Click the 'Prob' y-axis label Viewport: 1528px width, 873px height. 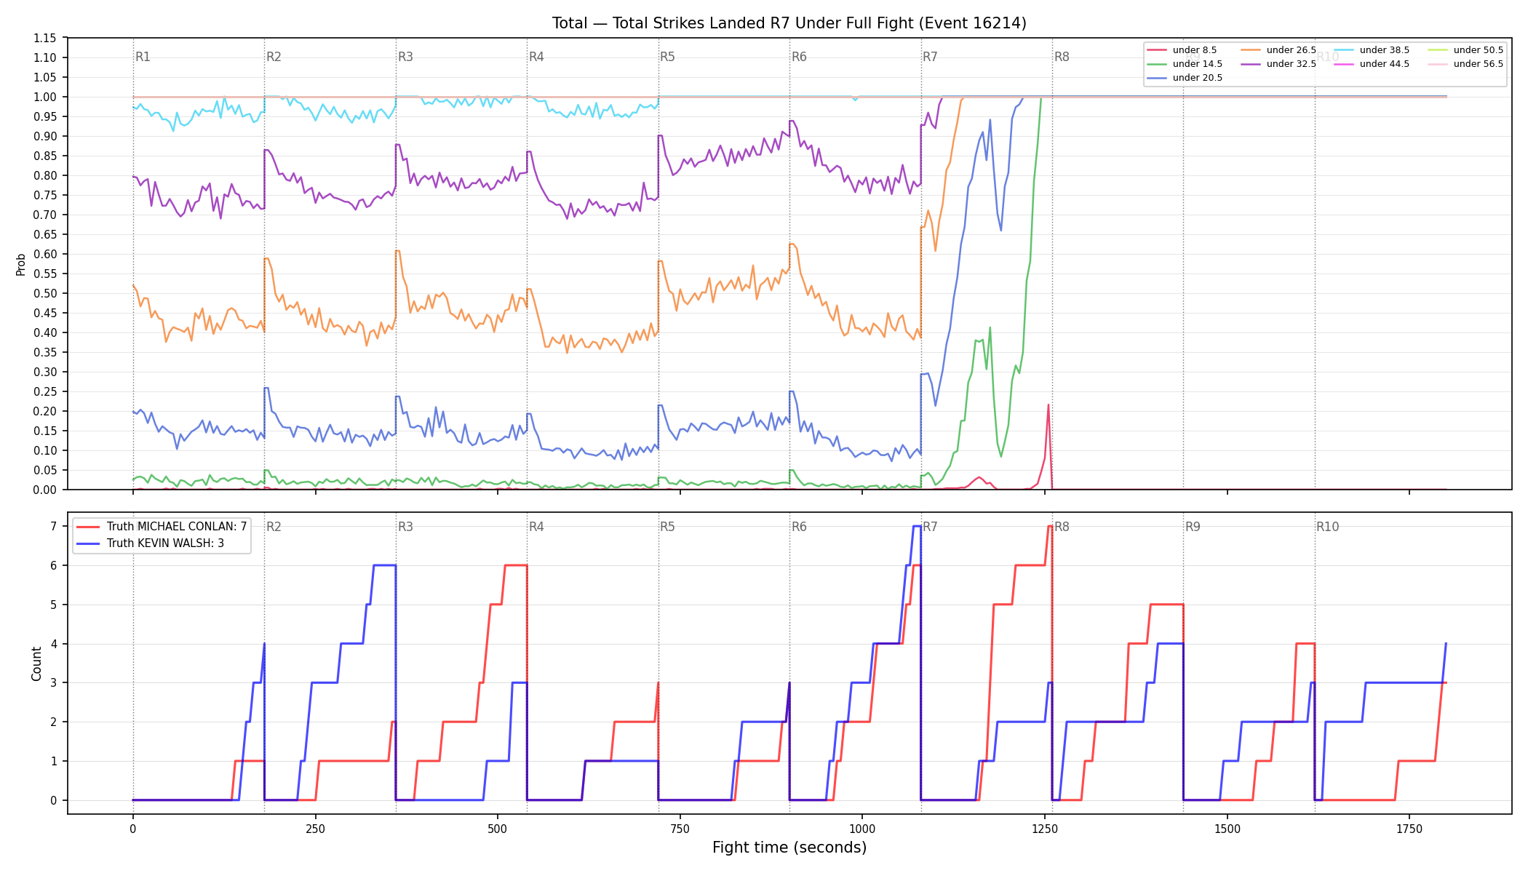coord(21,264)
